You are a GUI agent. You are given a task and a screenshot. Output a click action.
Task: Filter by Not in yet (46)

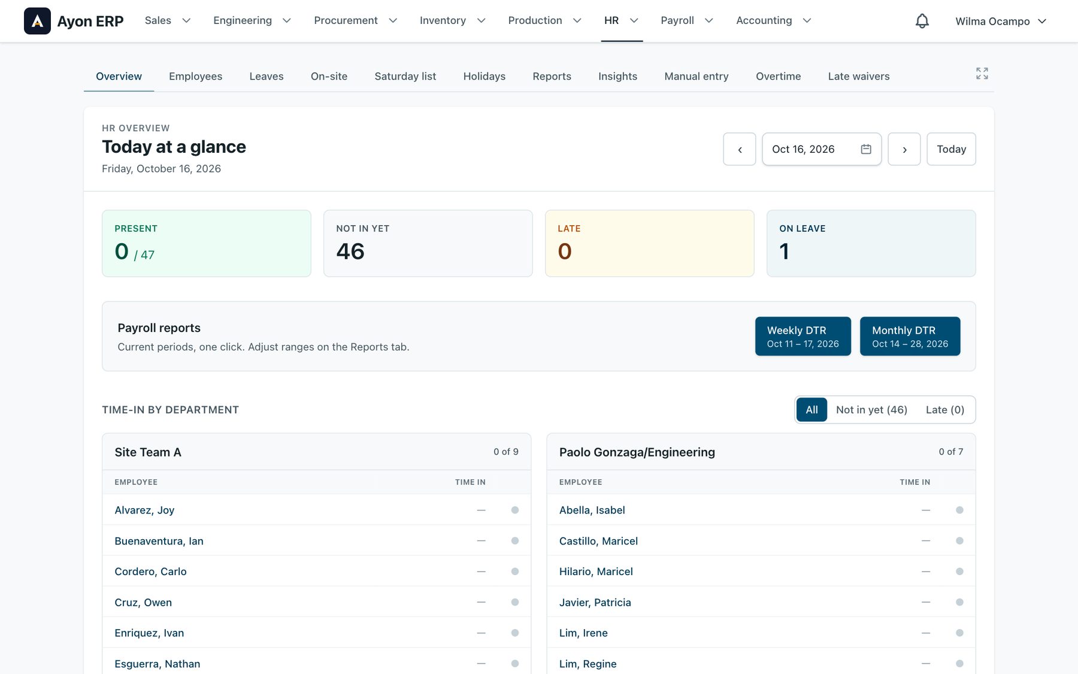871,410
